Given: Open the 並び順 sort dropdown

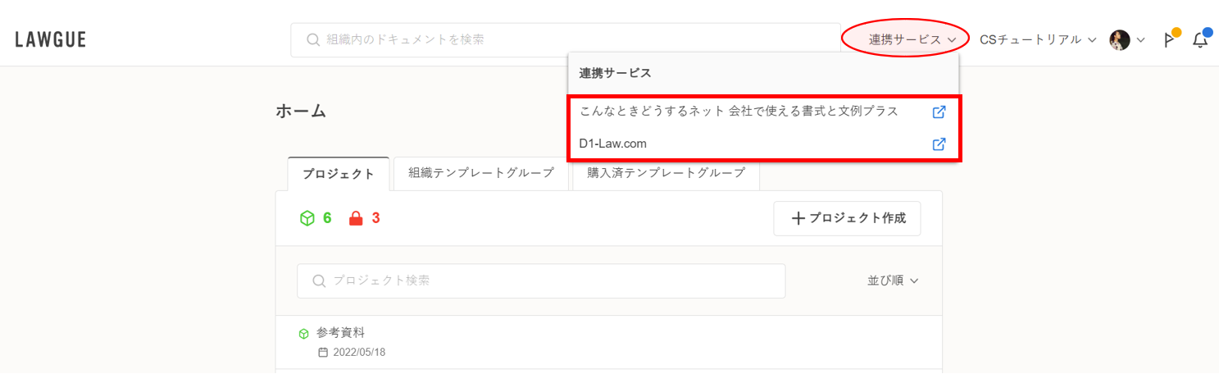Looking at the screenshot, I should (x=893, y=280).
